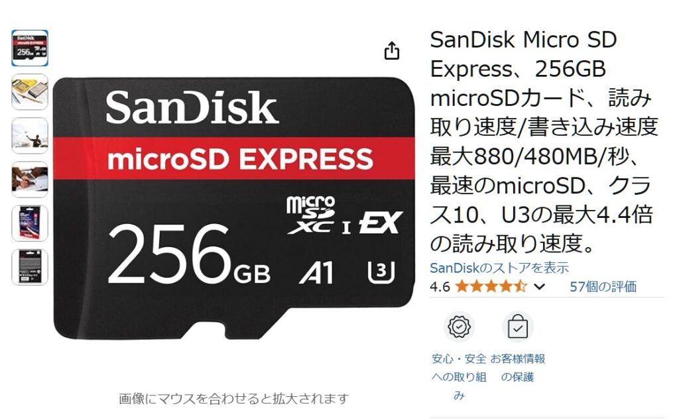
Task: Select the person with raised arm thumbnail
Action: [29, 136]
